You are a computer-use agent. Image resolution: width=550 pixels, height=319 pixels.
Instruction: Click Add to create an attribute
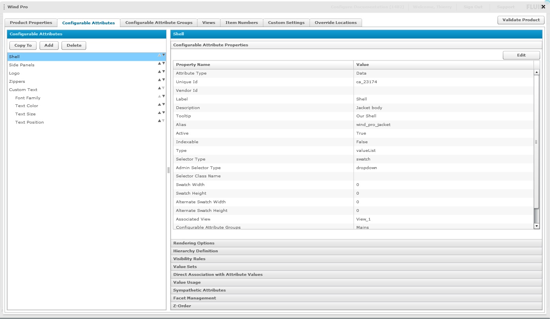[49, 46]
